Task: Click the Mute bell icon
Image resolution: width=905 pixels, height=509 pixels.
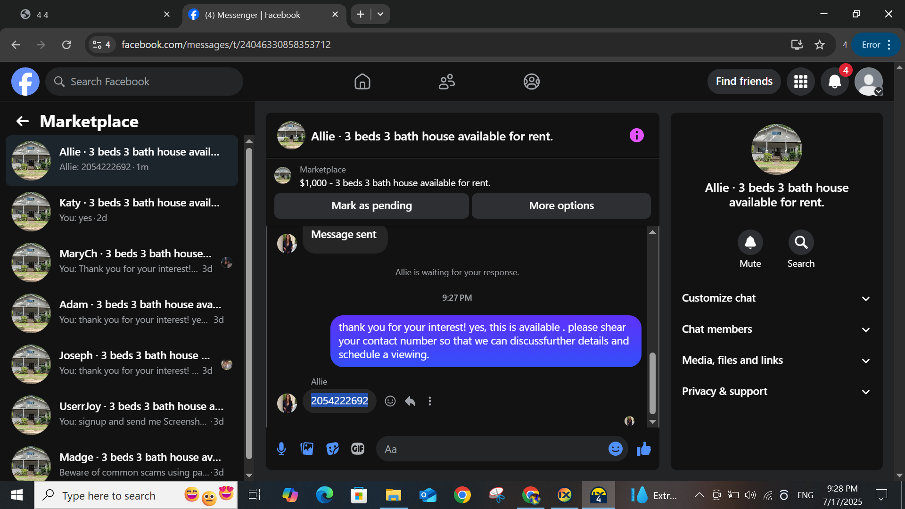Action: [x=750, y=242]
